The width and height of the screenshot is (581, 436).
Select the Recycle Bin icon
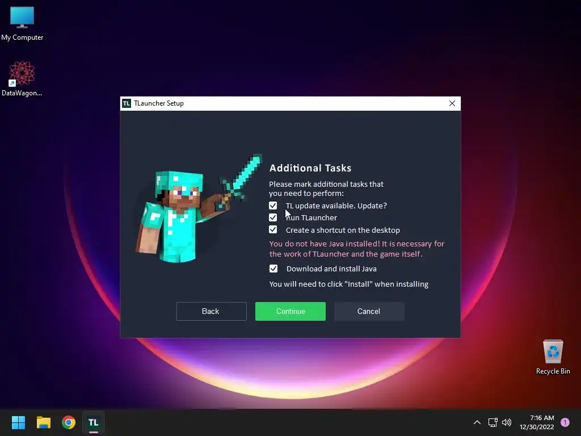(553, 357)
